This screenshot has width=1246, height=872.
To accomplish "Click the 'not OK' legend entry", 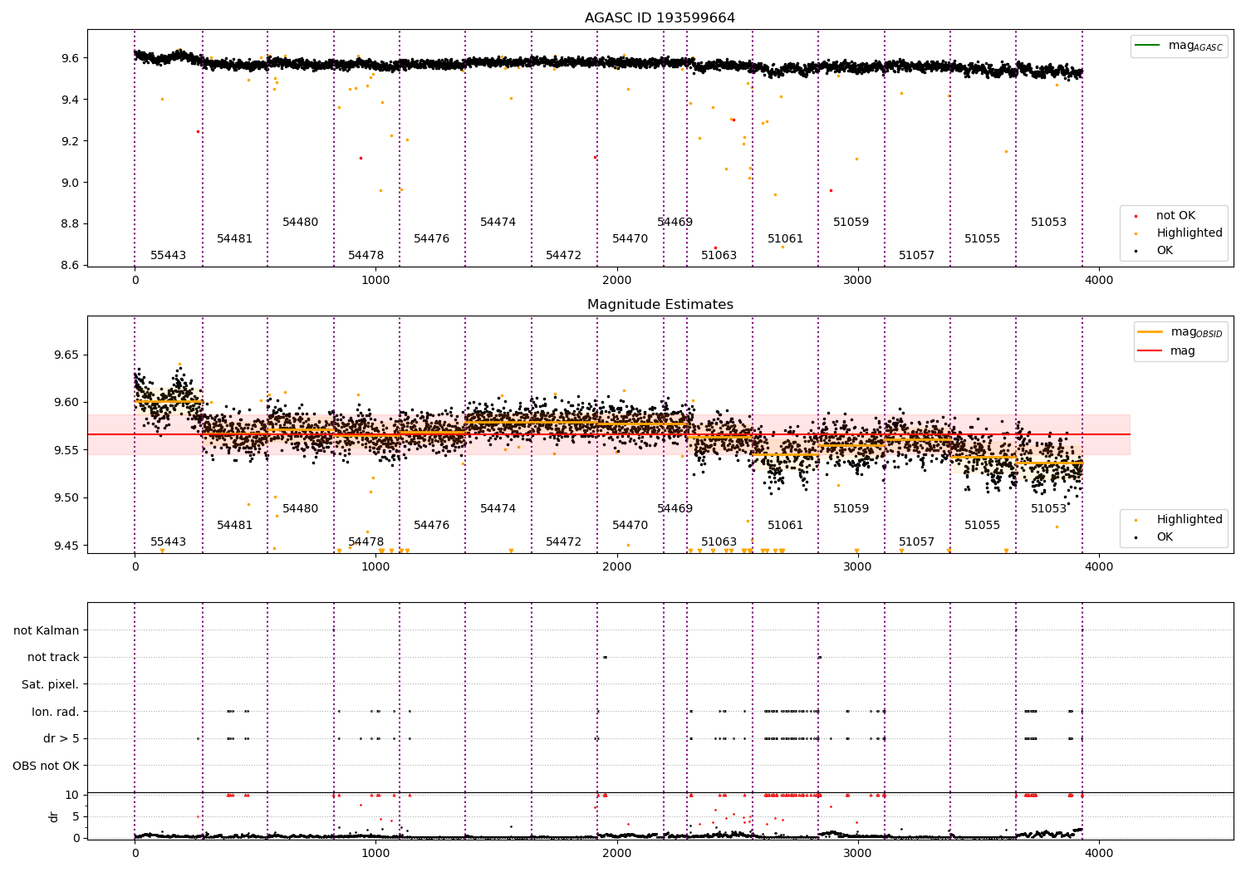I will tap(1175, 216).
